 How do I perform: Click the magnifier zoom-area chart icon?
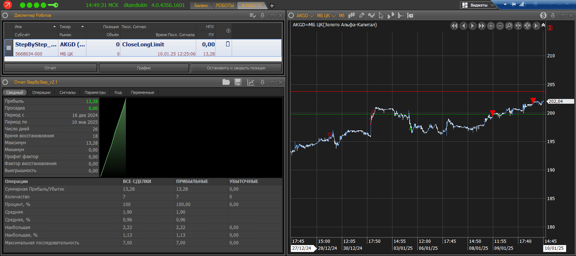point(509,26)
